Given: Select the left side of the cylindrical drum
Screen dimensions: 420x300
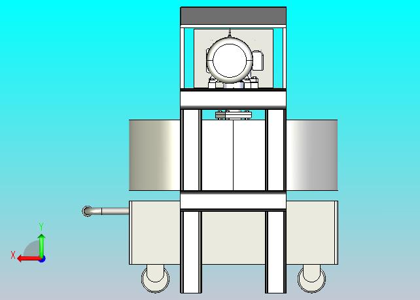Looking at the screenshot, I should click(154, 155).
